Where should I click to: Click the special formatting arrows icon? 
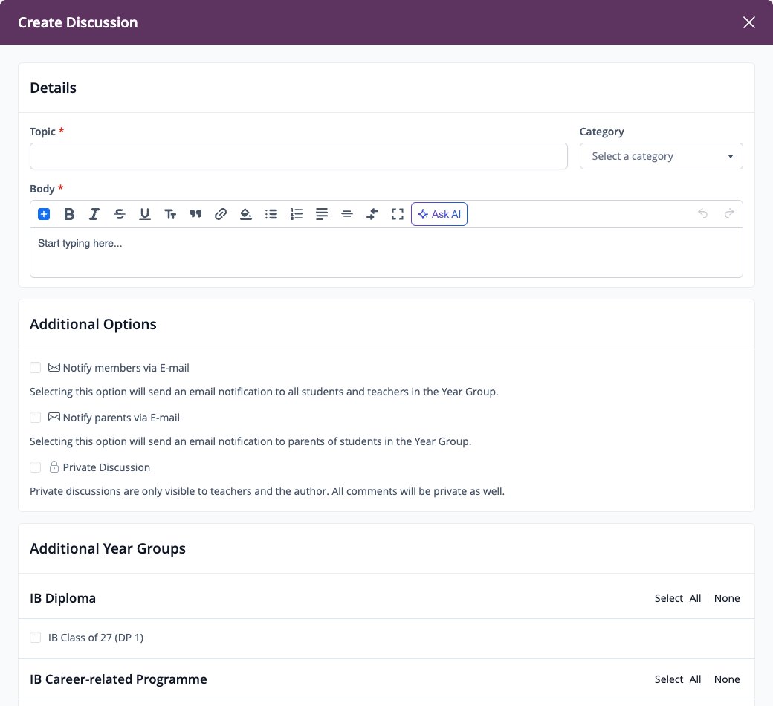(x=372, y=214)
